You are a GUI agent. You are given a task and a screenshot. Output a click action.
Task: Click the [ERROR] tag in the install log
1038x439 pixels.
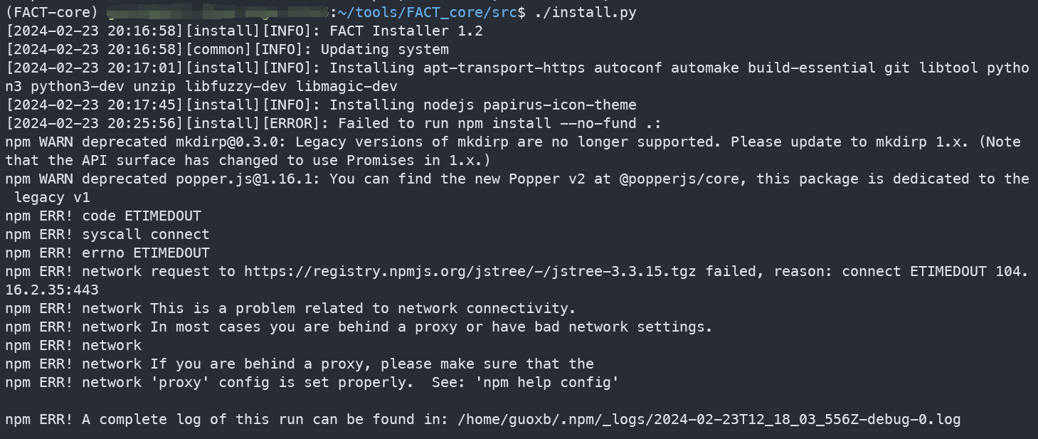(x=295, y=123)
